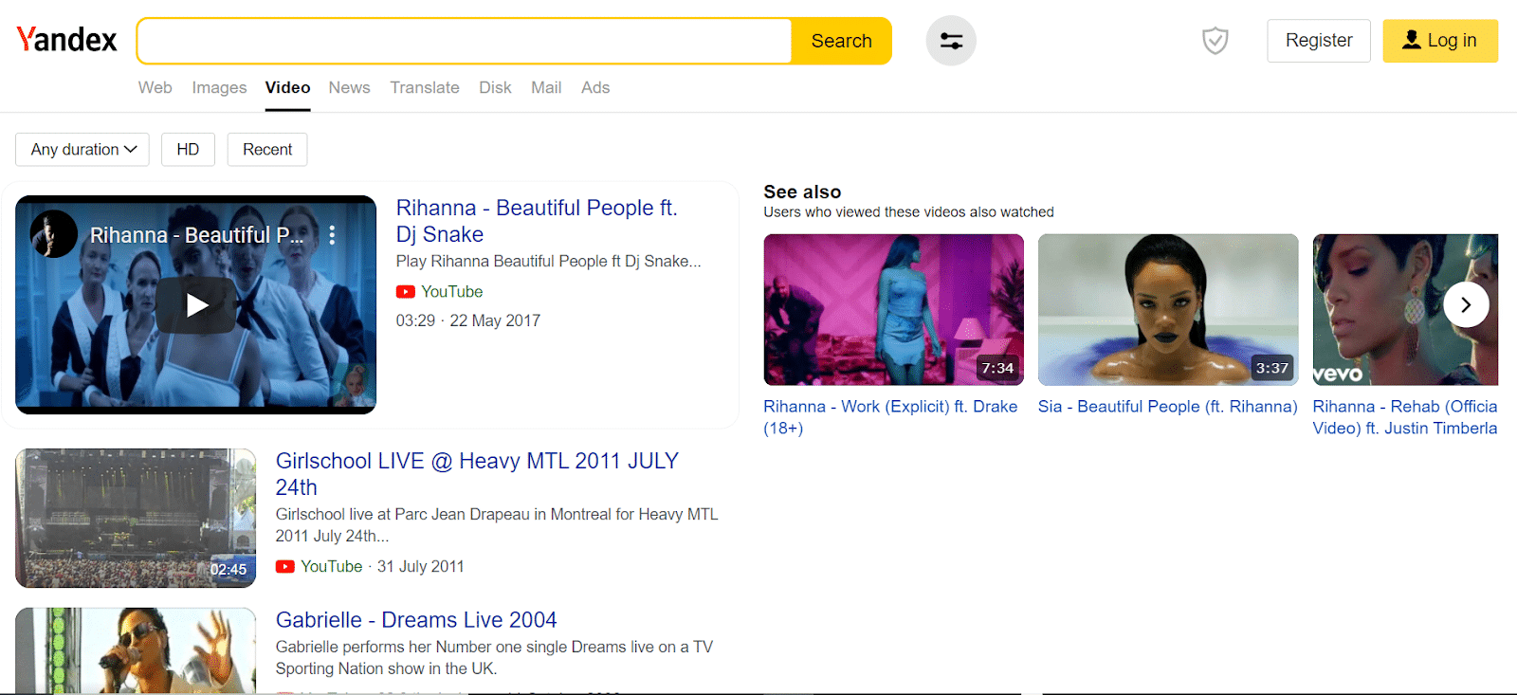Screen dimensions: 1517x695
Task: Click the YouTube source icon under Rihanna result
Action: pyautogui.click(x=406, y=292)
